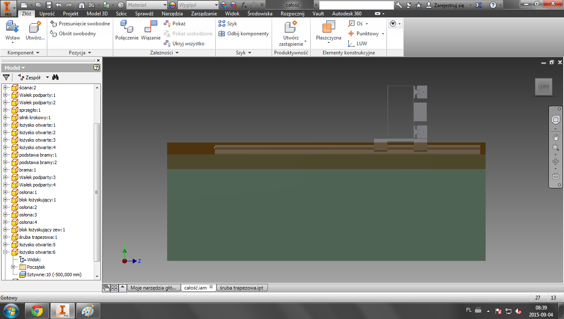This screenshot has height=319, width=564.
Task: Redo the last undone action
Action: pyautogui.click(x=69, y=5)
